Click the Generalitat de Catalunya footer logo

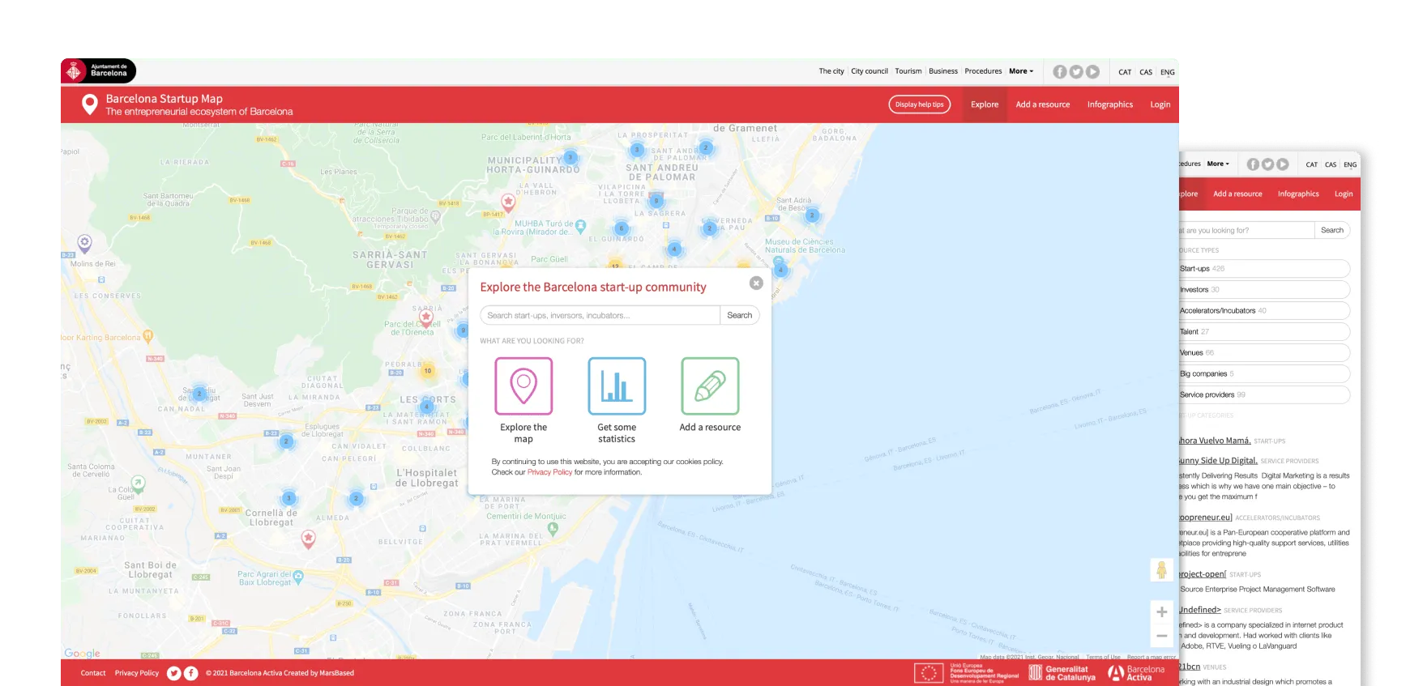pos(1062,673)
